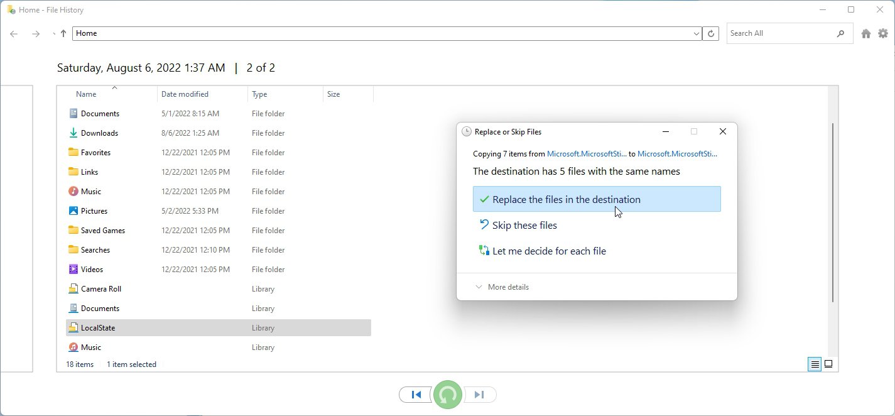Choose Skip these files
The width and height of the screenshot is (895, 416).
[x=524, y=225]
